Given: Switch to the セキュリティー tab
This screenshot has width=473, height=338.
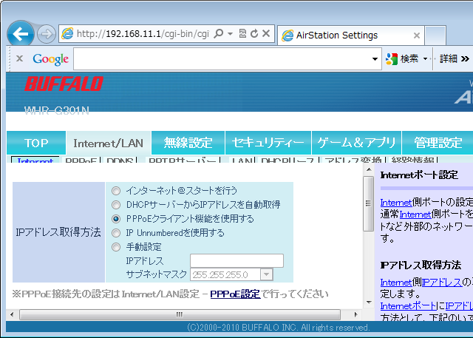Looking at the screenshot, I should pyautogui.click(x=268, y=143).
